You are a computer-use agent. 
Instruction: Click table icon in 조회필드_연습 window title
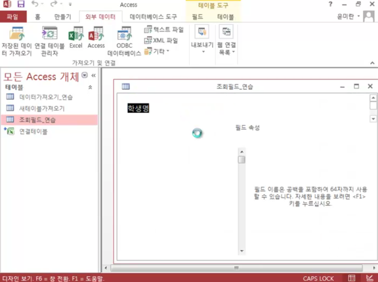click(125, 86)
